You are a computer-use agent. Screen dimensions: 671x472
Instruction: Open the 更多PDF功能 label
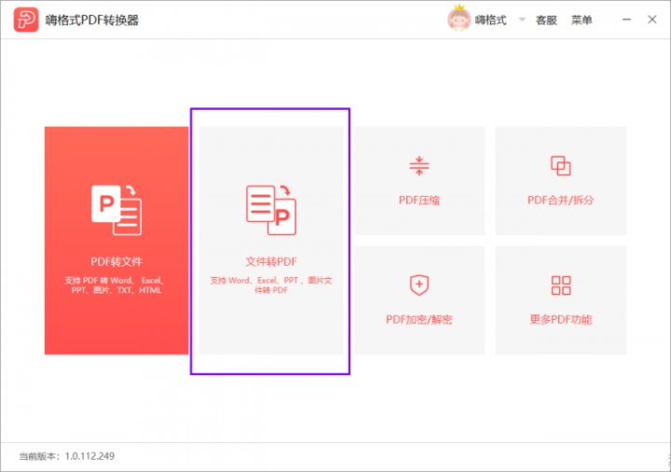pos(561,320)
